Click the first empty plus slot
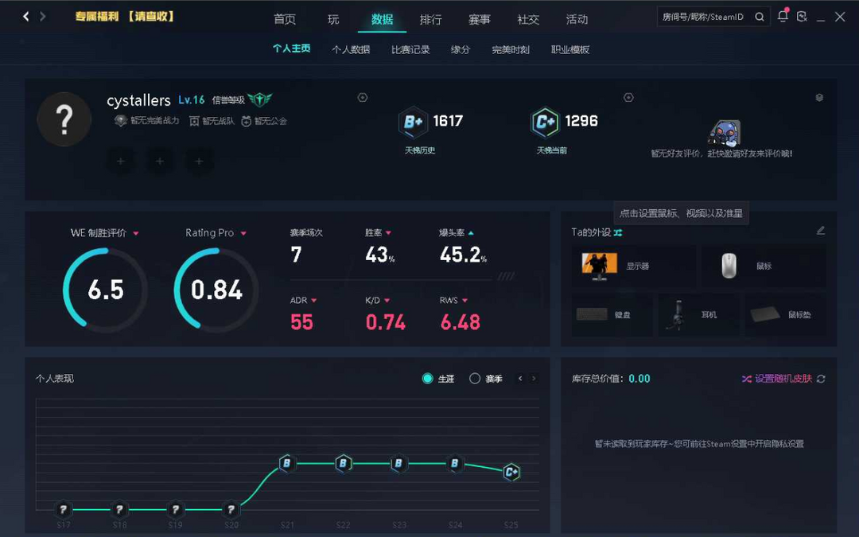Screen dimensions: 859x537 tap(121, 161)
